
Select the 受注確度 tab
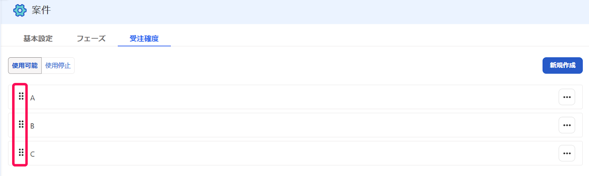click(144, 39)
